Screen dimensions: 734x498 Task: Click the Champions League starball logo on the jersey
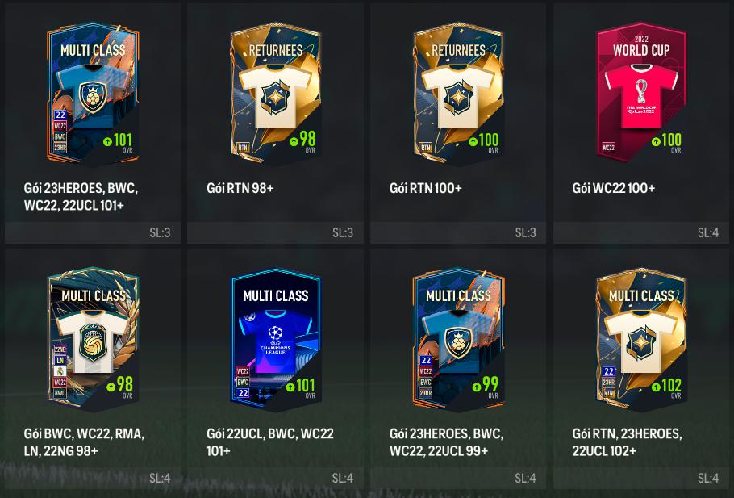point(275,333)
